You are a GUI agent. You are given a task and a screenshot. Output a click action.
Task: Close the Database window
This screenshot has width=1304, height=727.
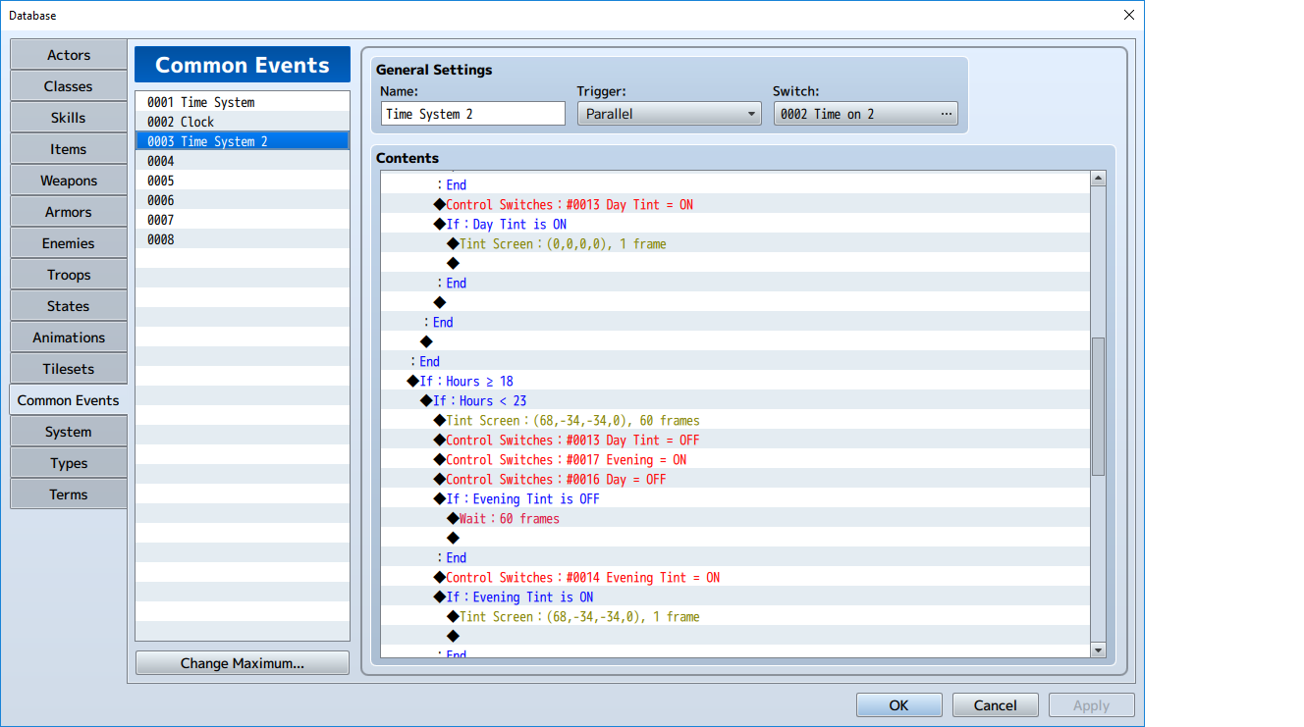[1128, 15]
